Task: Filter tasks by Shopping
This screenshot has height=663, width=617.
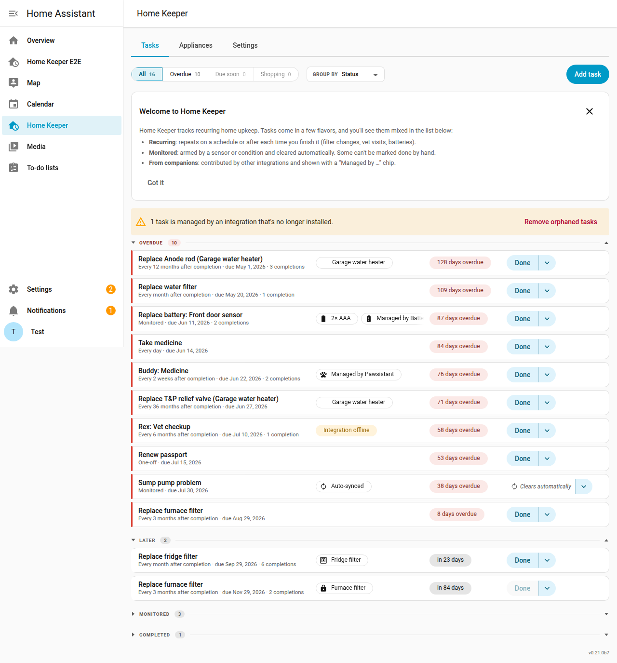Action: tap(276, 74)
